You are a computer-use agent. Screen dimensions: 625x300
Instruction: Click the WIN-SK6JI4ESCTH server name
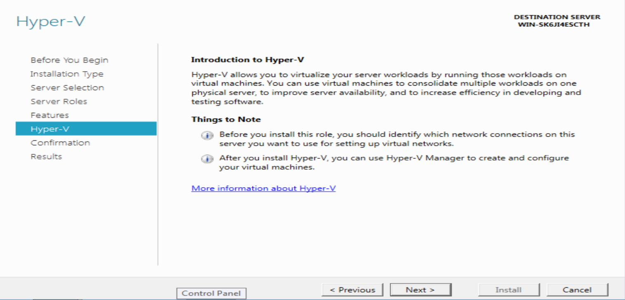[x=554, y=24]
